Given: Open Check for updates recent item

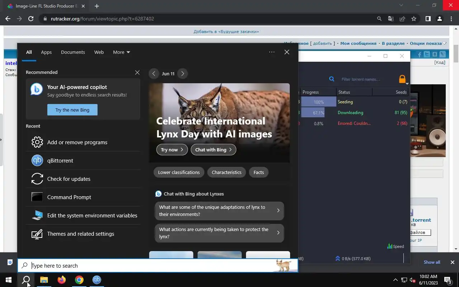Looking at the screenshot, I should point(83,179).
